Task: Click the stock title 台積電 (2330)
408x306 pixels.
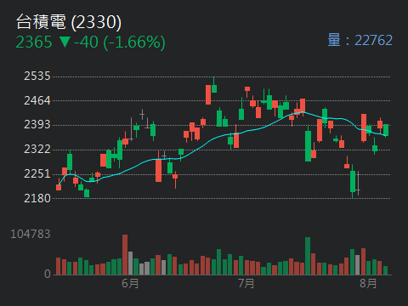Action: click(x=69, y=22)
